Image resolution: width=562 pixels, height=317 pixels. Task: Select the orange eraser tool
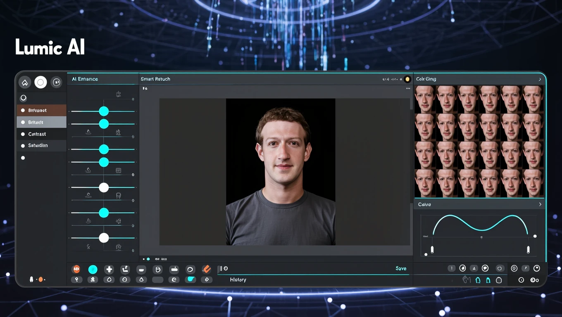coord(207,269)
